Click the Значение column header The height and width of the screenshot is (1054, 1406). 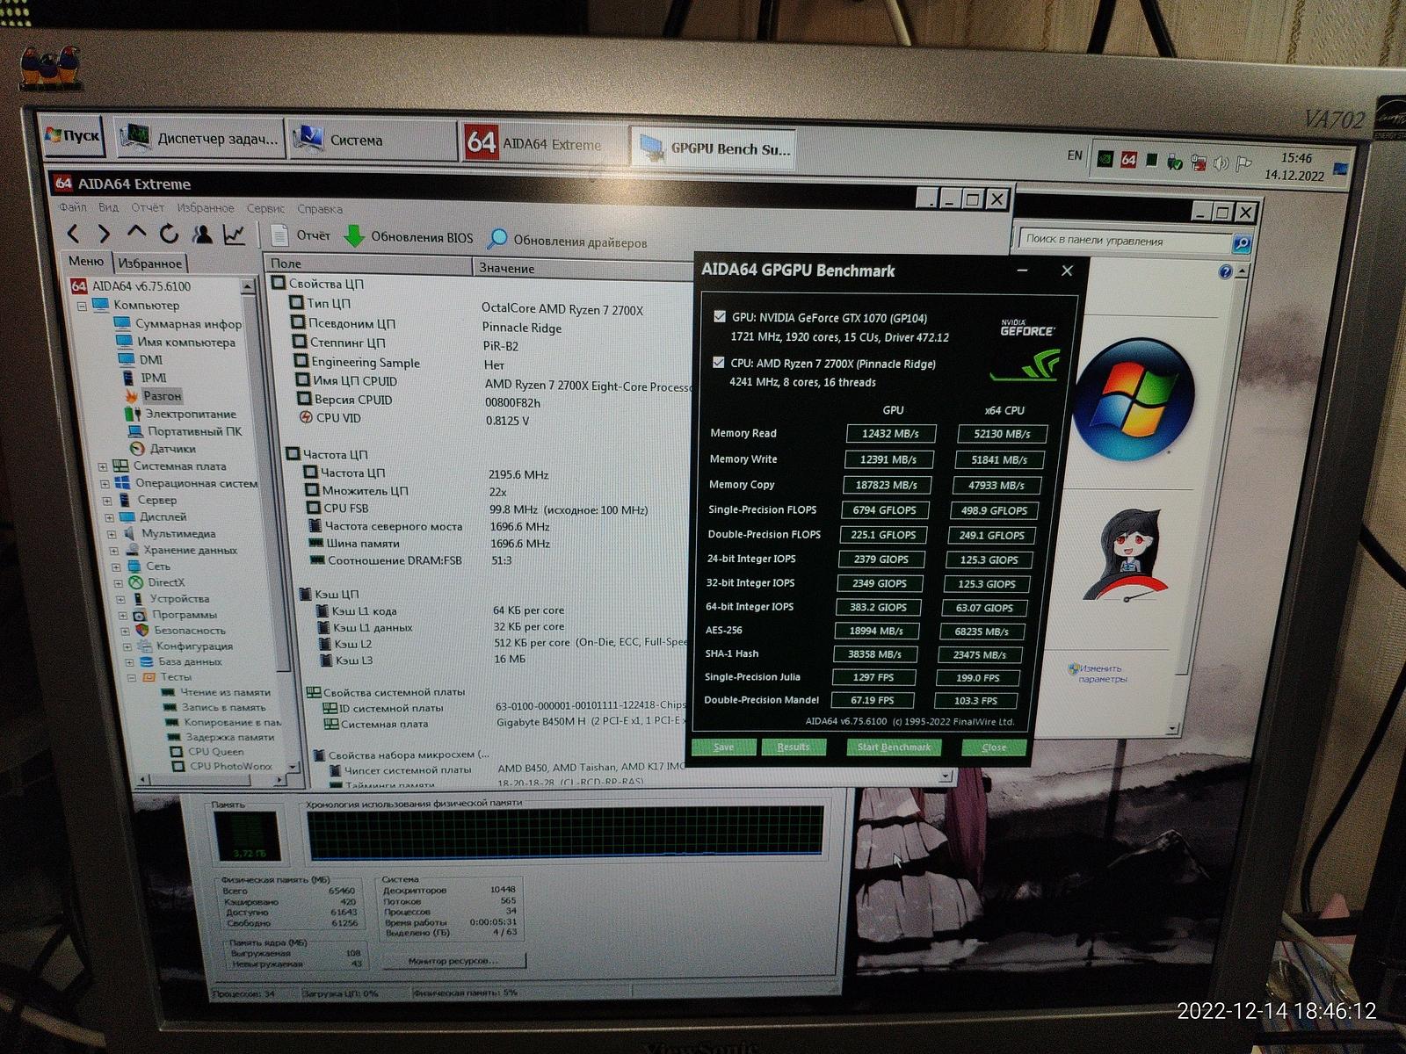(x=583, y=267)
